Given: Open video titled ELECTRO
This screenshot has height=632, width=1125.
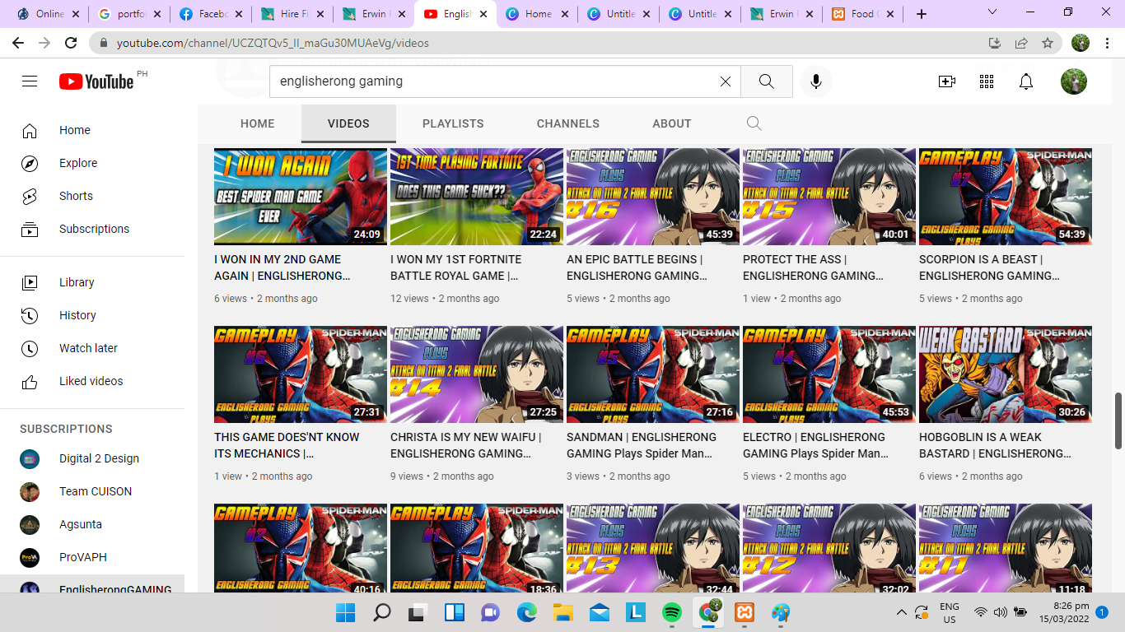Looking at the screenshot, I should pos(815,445).
